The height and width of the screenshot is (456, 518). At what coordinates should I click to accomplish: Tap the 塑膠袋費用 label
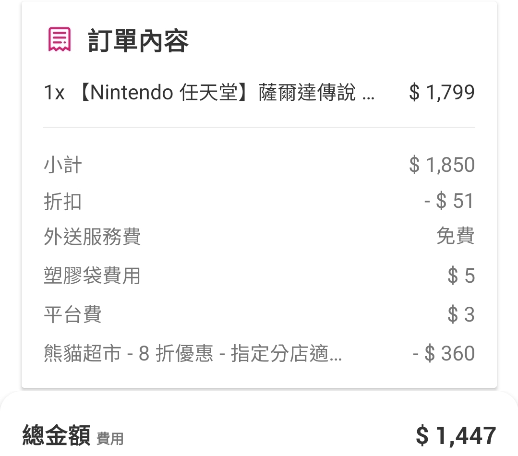92,276
